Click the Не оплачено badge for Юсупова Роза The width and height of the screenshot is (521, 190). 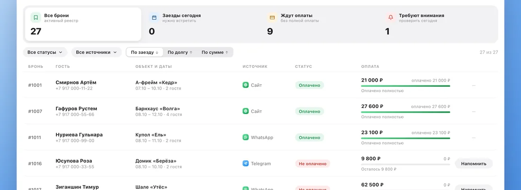tap(312, 164)
